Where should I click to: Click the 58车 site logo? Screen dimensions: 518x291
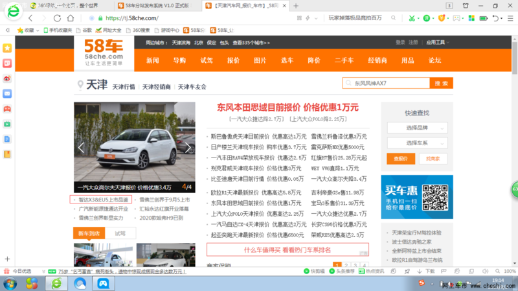104,53
